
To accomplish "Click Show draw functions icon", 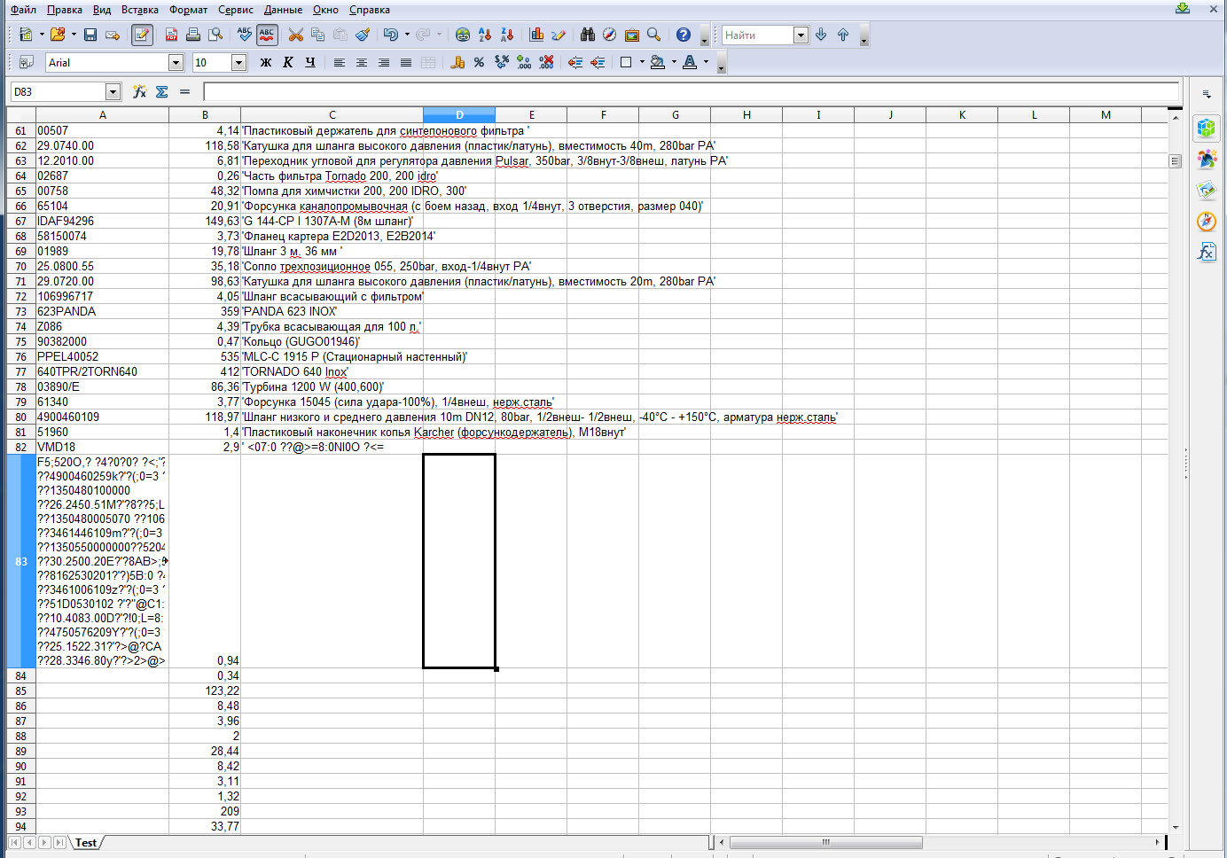I will (x=559, y=35).
